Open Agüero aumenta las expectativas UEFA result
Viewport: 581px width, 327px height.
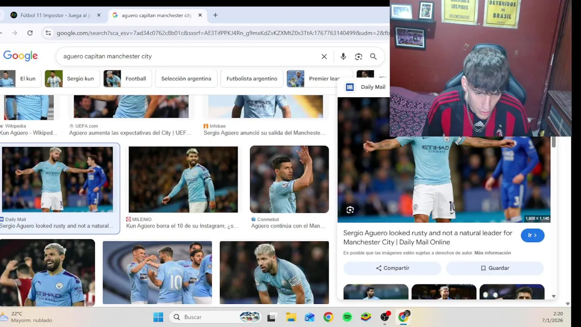click(x=130, y=133)
